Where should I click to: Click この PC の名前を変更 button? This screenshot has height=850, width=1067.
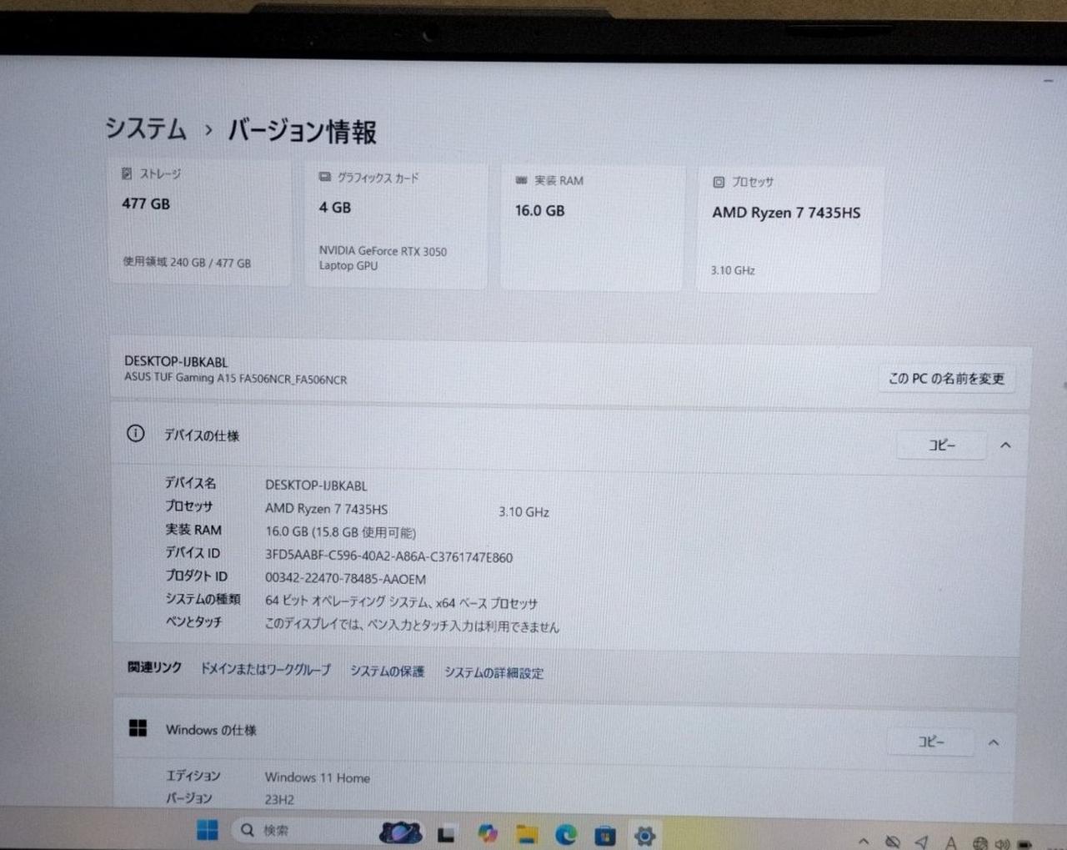pyautogui.click(x=946, y=379)
